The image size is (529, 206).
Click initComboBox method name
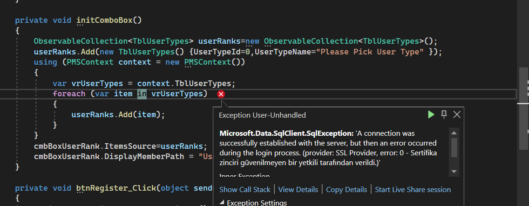[105, 20]
